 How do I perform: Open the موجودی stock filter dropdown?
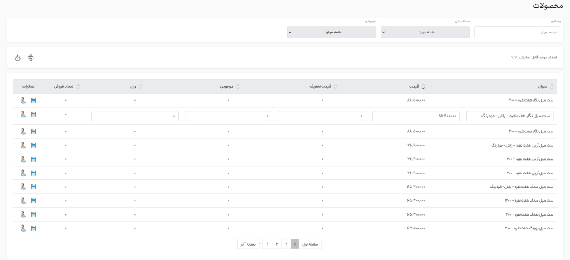click(332, 32)
